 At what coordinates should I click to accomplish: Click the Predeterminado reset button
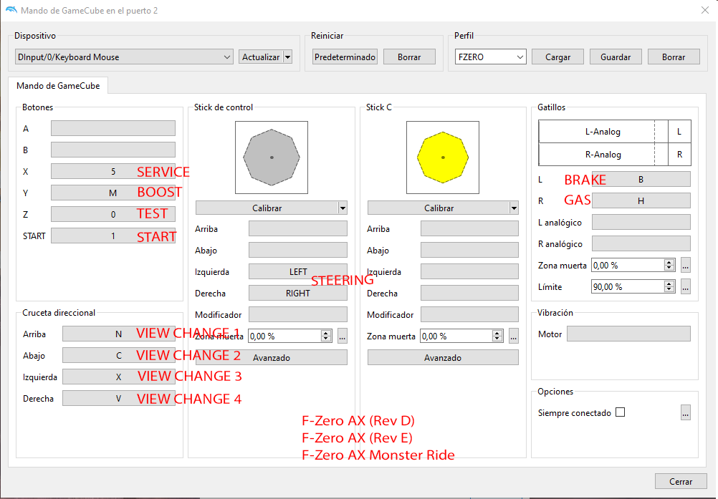[345, 57]
